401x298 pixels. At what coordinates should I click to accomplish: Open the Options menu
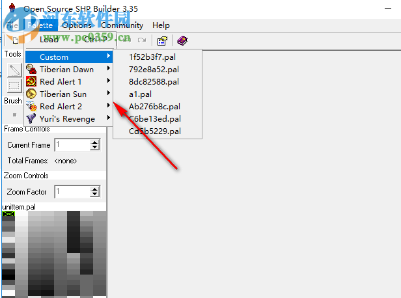[77, 25]
